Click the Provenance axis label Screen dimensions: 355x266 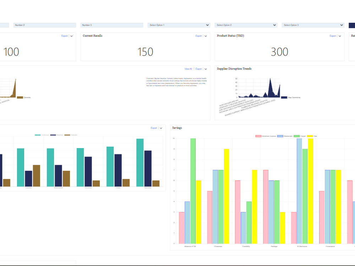(x=330, y=246)
